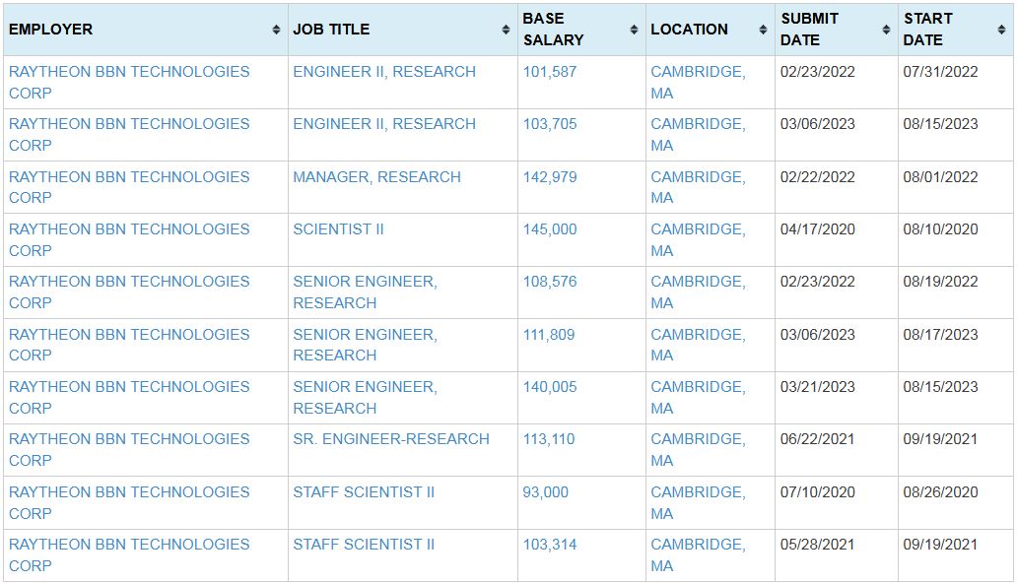The height and width of the screenshot is (583, 1017).
Task: Click the BASE SALARY header text
Action: [553, 30]
